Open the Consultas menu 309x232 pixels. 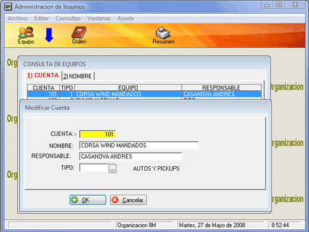point(68,19)
